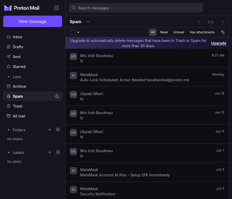This screenshot has height=199, width=232.
Task: Open the Archive folder
Action: [33, 86]
